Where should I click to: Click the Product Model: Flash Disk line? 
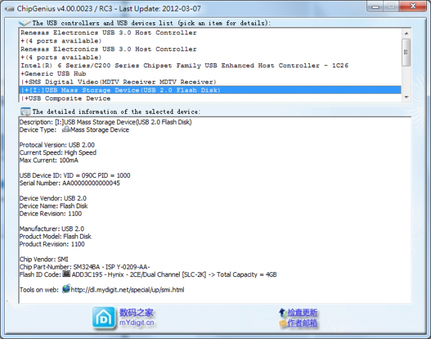click(x=55, y=237)
